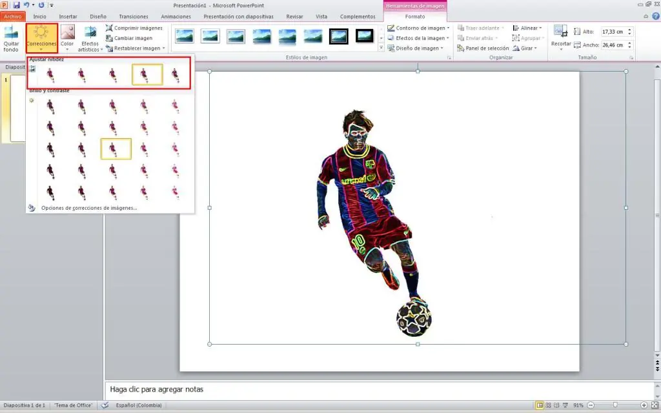Switch to the Insertar tab
Image resolution: width=661 pixels, height=413 pixels.
tap(68, 16)
